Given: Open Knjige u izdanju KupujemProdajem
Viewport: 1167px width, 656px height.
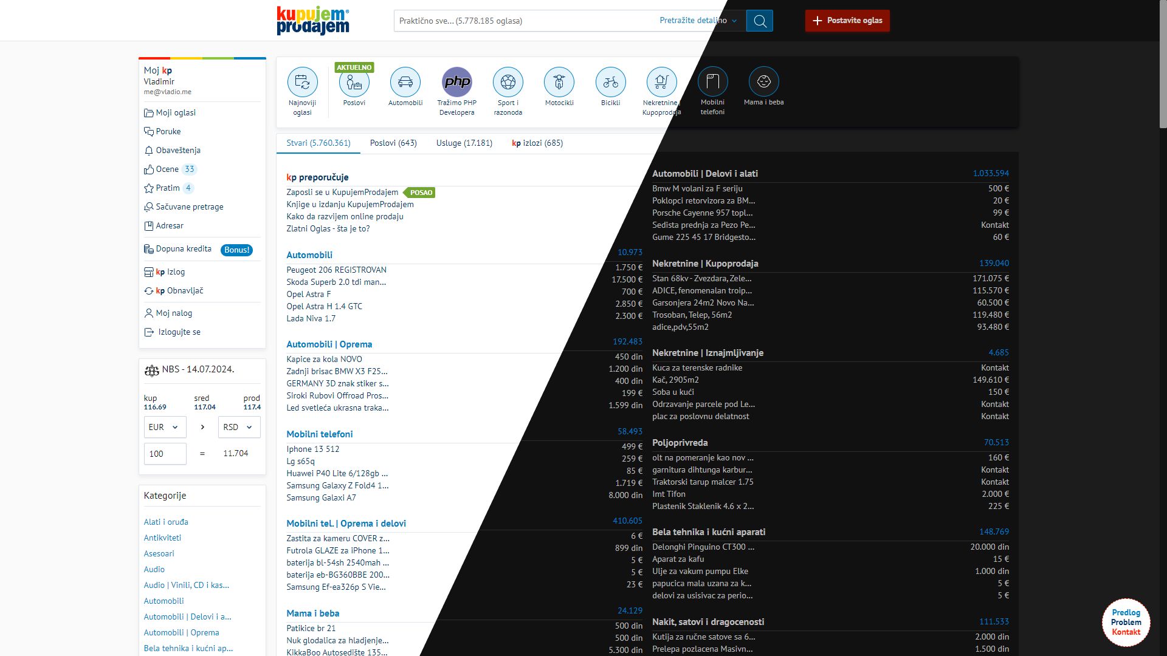Looking at the screenshot, I should (x=350, y=205).
